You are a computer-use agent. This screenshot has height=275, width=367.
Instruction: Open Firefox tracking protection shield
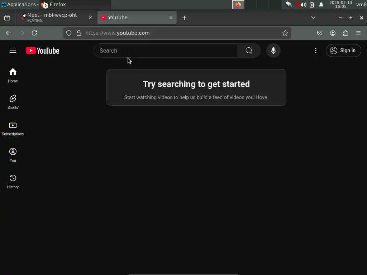pyautogui.click(x=68, y=33)
